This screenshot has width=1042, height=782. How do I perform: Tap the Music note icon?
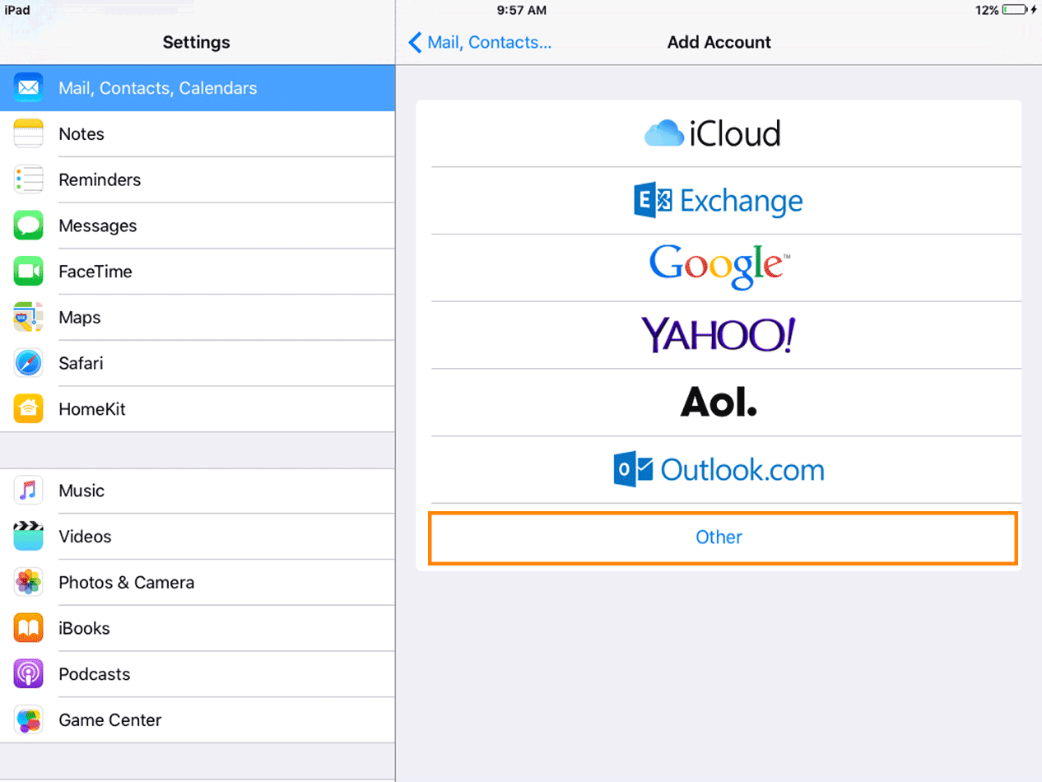click(x=28, y=491)
